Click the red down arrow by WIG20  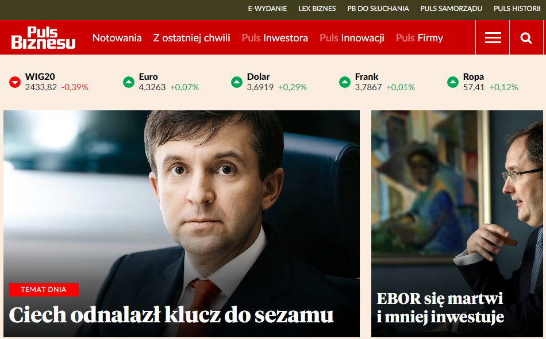(15, 82)
